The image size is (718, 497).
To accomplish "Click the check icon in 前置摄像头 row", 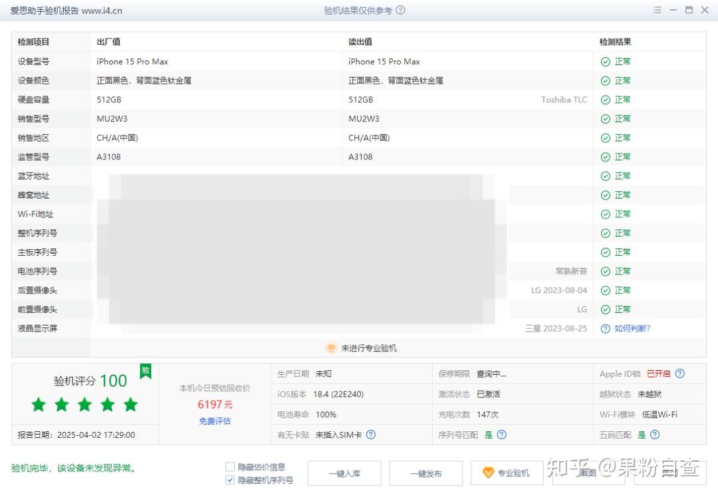I will click(x=606, y=310).
